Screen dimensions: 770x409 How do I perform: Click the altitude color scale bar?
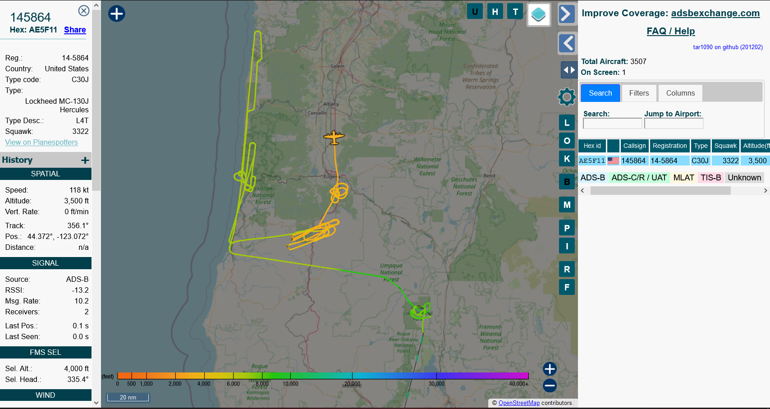[323, 376]
